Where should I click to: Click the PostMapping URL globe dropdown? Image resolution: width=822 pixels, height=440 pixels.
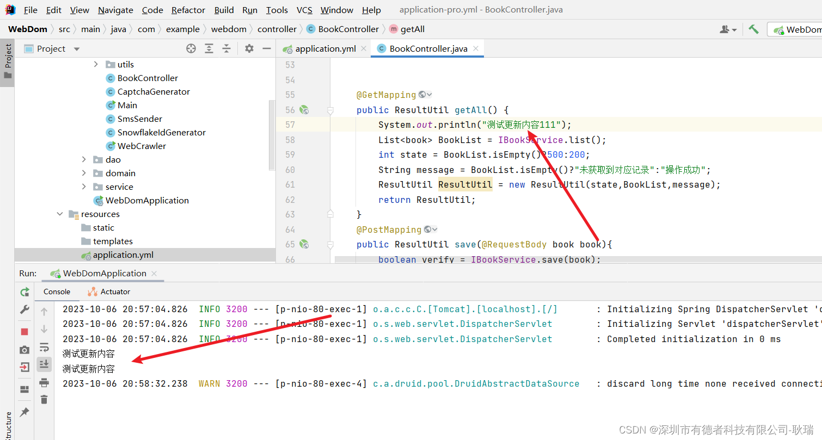tap(431, 229)
